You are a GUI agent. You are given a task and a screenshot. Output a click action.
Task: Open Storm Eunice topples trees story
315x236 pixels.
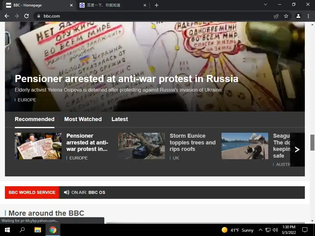(193, 143)
